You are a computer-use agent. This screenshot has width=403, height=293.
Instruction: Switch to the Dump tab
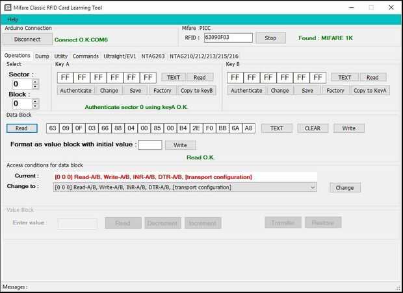[x=42, y=56]
